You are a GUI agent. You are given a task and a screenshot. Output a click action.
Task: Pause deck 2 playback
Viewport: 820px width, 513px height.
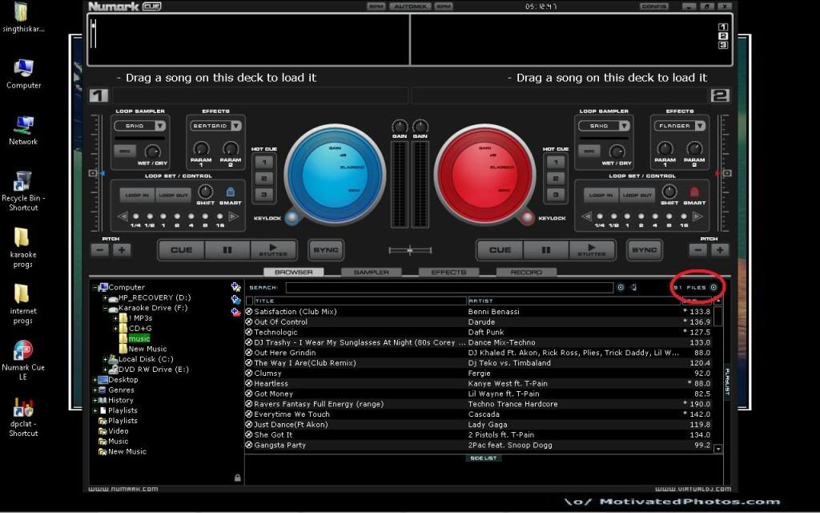[545, 250]
